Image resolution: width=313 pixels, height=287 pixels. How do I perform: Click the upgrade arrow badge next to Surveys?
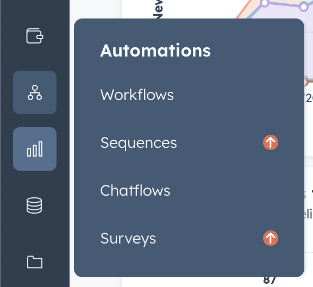click(x=271, y=238)
